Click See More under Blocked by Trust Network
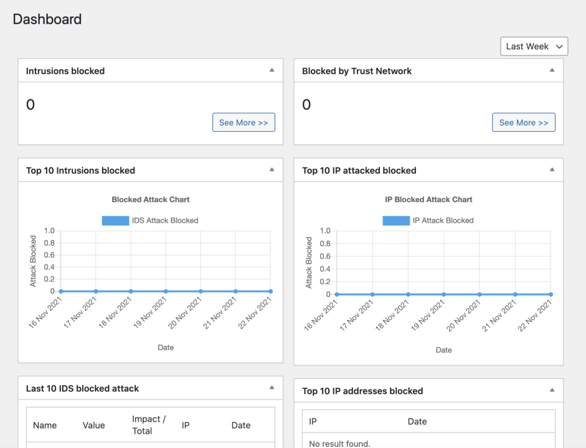This screenshot has height=448, width=586. click(x=524, y=123)
